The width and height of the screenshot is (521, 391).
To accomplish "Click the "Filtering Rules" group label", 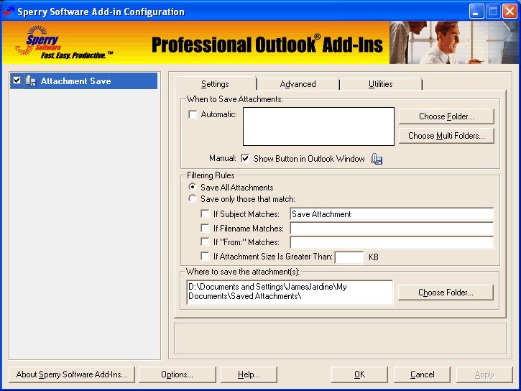I will [211, 175].
